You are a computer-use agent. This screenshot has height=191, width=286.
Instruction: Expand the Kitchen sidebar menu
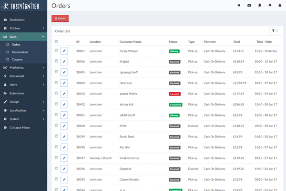coord(23,28)
